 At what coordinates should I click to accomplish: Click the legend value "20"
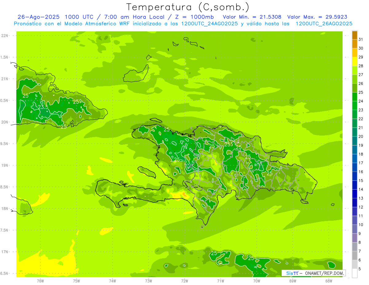coord(361,137)
